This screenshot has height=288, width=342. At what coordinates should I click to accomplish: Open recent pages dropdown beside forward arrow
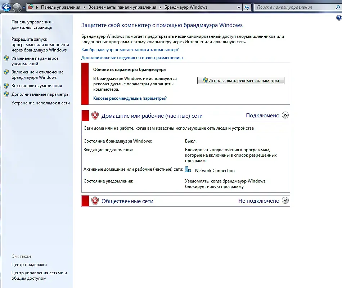point(24,8)
